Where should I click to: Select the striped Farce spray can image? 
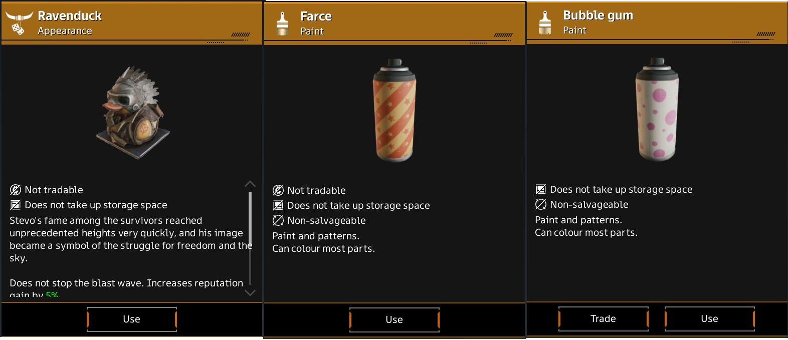pos(395,111)
